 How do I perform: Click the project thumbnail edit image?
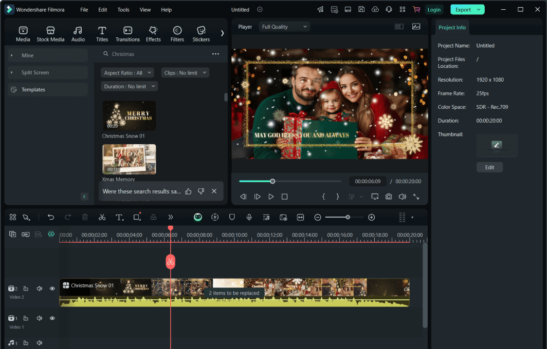(x=497, y=145)
